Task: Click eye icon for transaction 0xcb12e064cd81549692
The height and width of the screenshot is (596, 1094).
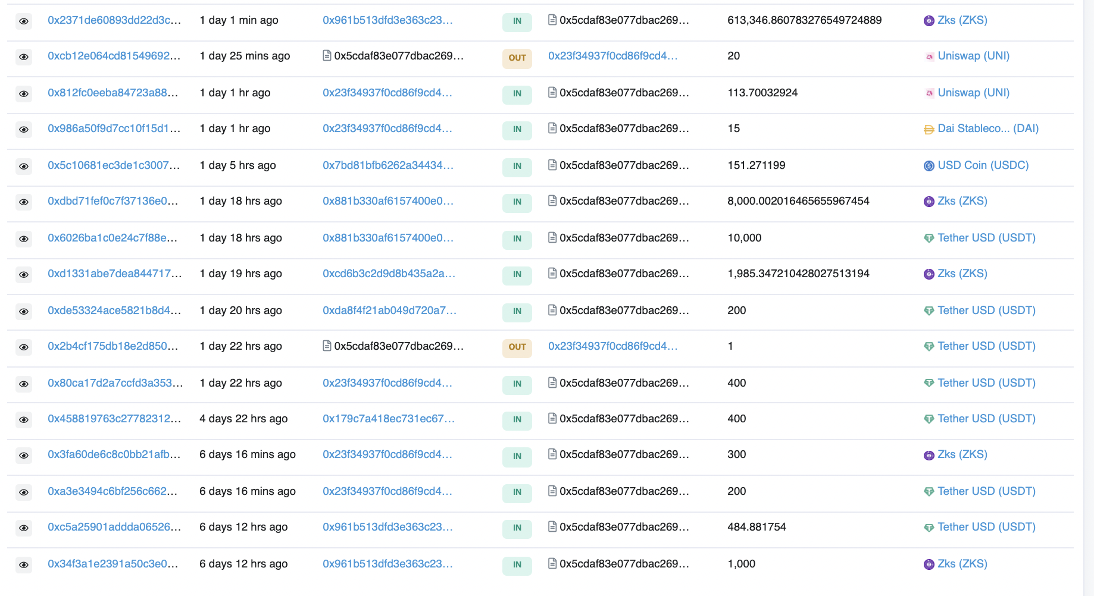Action: pyautogui.click(x=24, y=57)
